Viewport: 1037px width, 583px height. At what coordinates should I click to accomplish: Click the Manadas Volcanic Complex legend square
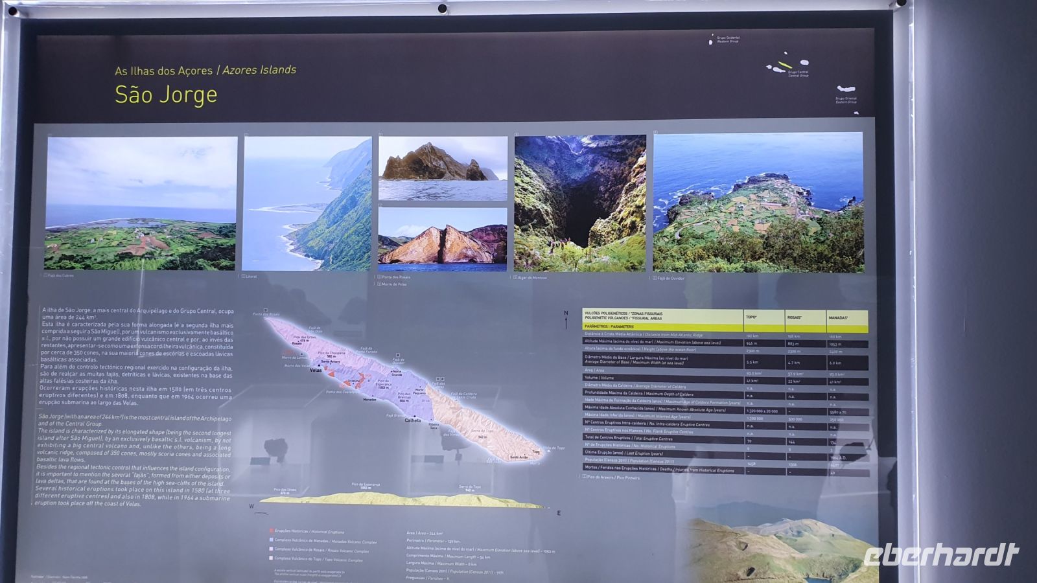click(x=271, y=540)
